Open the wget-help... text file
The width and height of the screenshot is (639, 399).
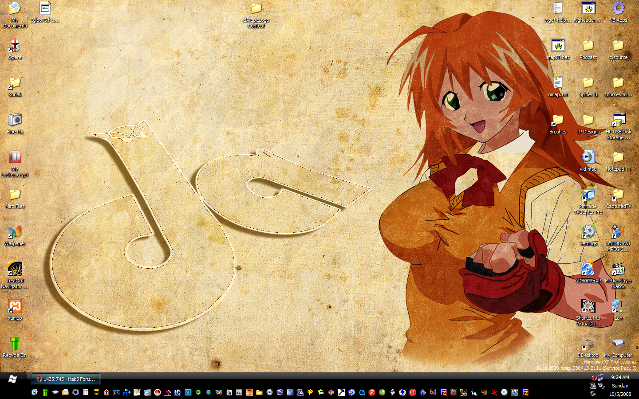(558, 12)
